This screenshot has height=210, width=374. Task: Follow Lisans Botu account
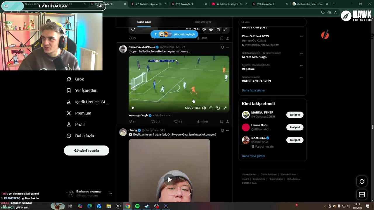coord(295,127)
